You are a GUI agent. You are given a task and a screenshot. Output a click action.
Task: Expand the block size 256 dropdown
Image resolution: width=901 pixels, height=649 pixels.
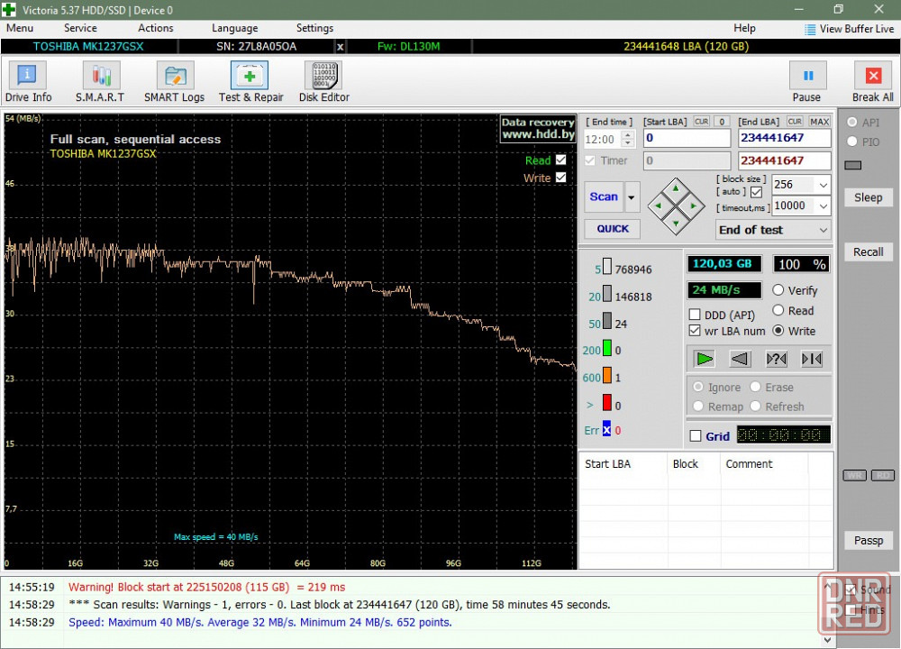(823, 185)
